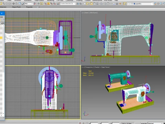Open the Perspective viewport [+] menu
Image resolution: width=165 pixels, height=124 pixels.
coord(82,67)
